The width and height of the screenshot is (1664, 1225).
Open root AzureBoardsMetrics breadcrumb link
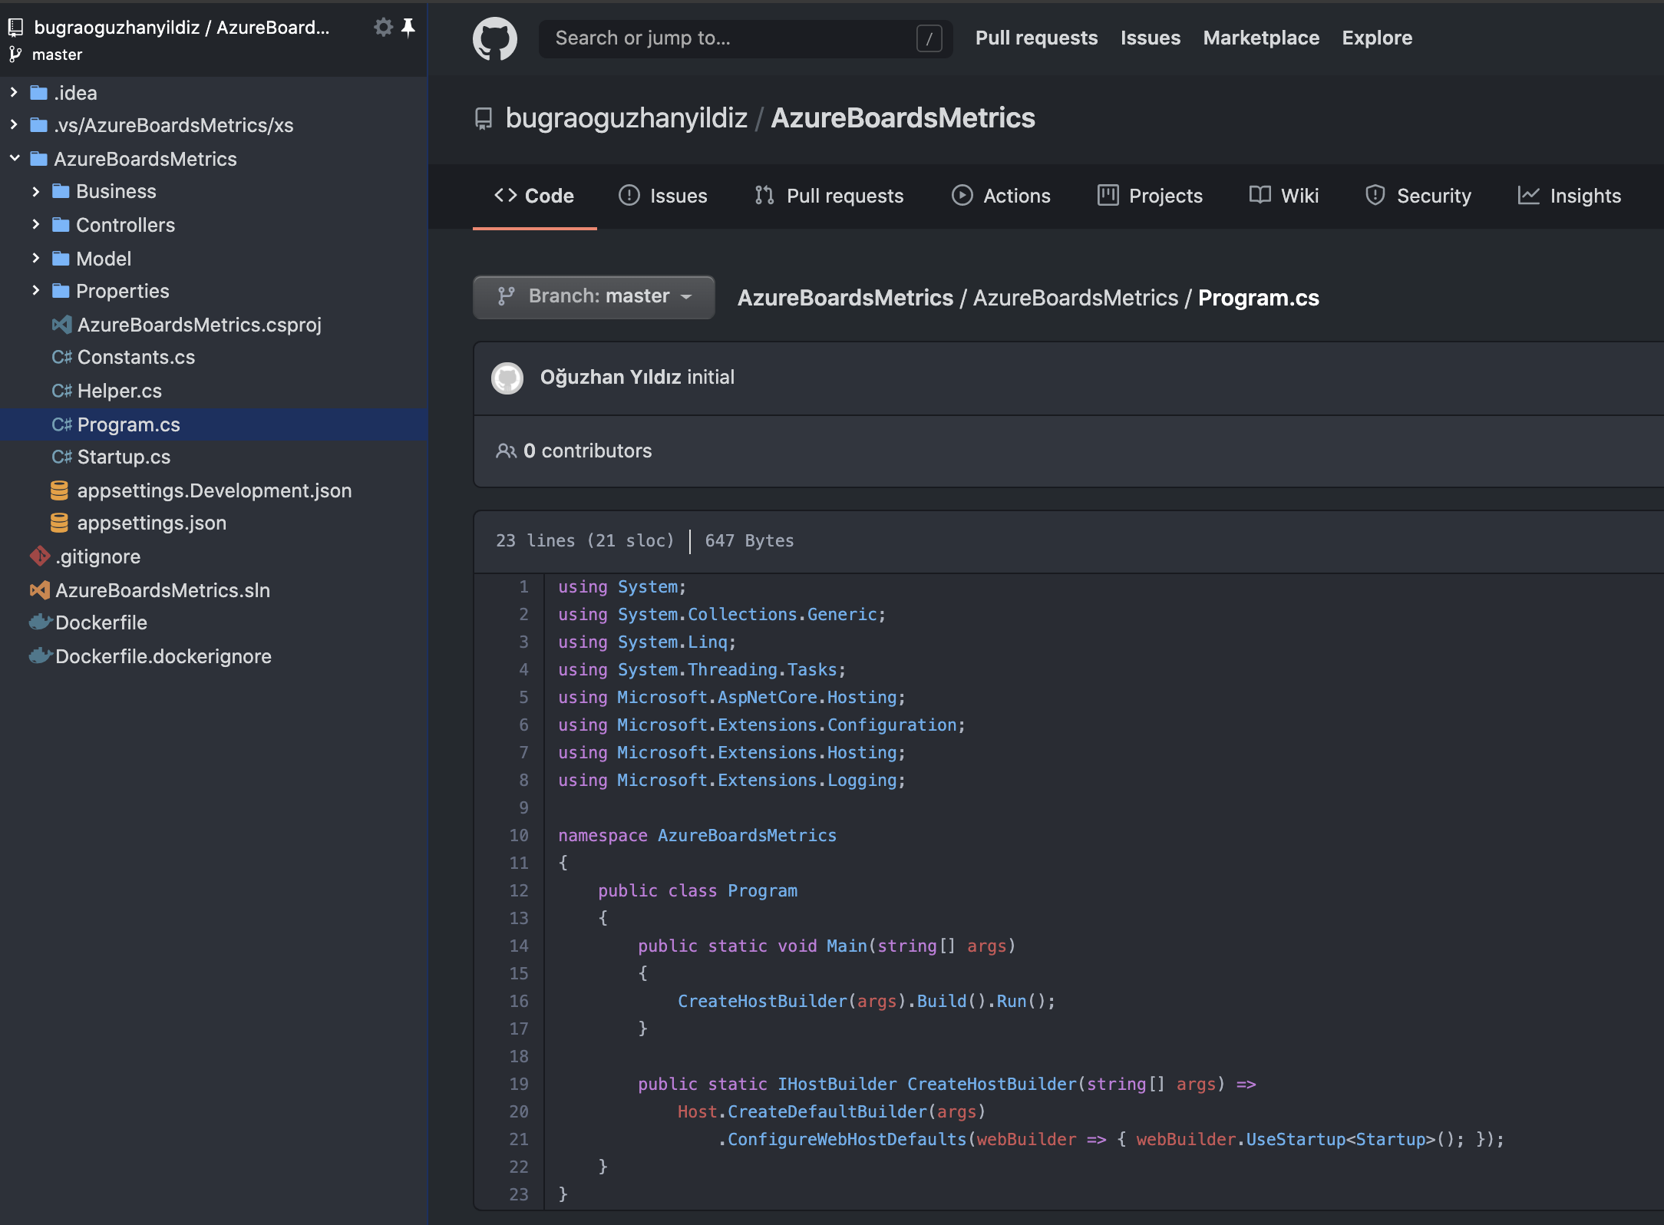point(845,298)
